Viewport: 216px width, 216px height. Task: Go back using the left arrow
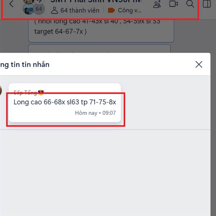pyautogui.click(x=12, y=4)
